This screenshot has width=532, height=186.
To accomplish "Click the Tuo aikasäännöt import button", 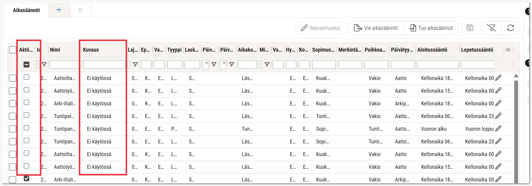I will pyautogui.click(x=431, y=28).
